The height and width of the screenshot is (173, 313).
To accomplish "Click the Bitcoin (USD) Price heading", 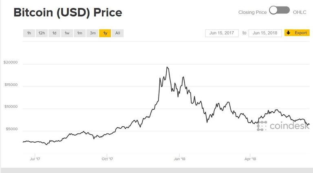I will pyautogui.click(x=68, y=13).
